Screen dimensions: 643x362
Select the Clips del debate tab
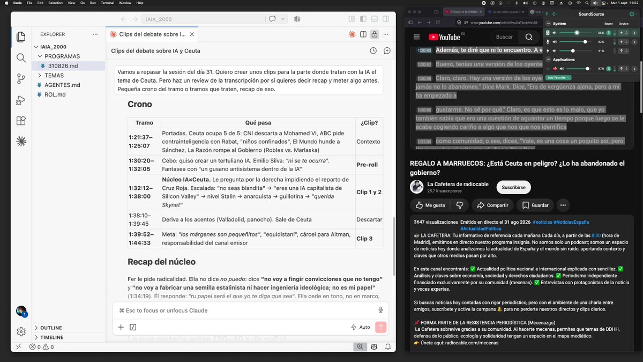152,34
